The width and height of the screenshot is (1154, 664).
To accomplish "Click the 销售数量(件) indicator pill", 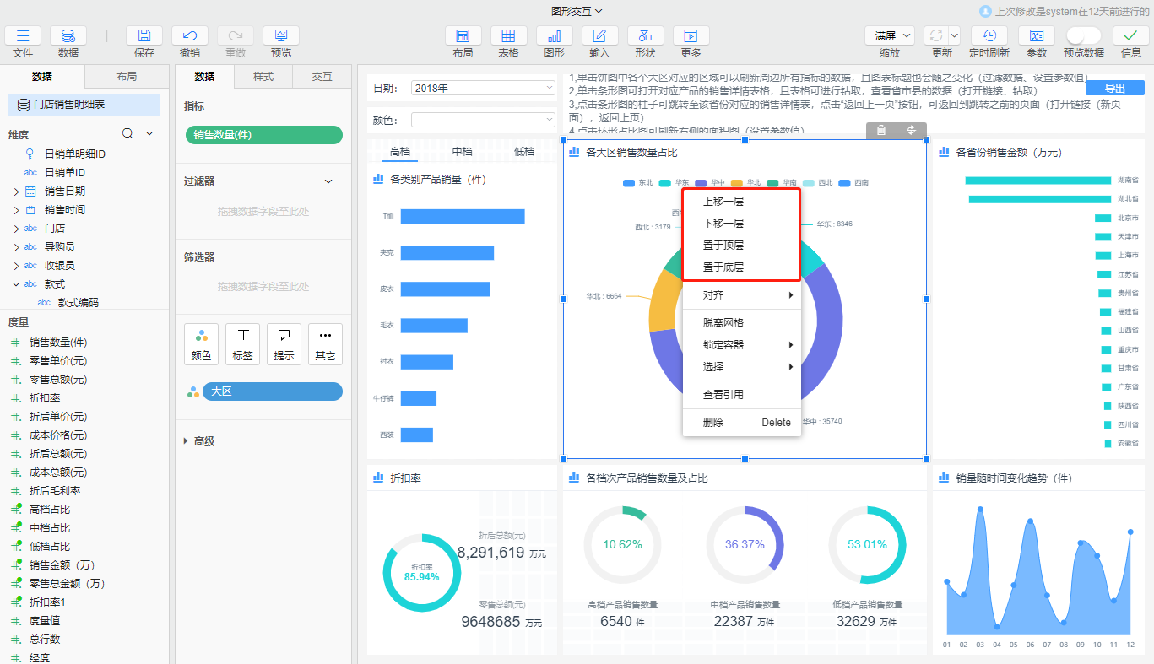I will [263, 135].
